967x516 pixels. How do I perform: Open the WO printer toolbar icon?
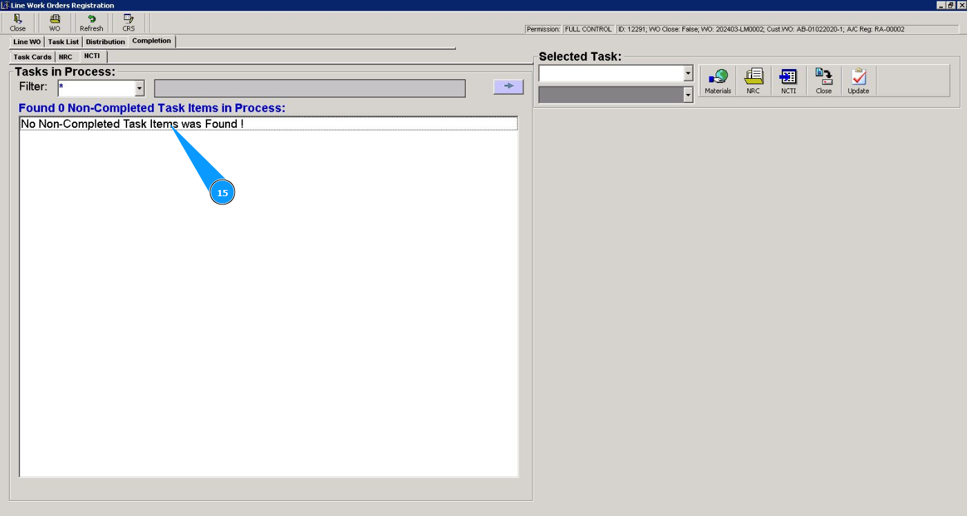coord(55,23)
